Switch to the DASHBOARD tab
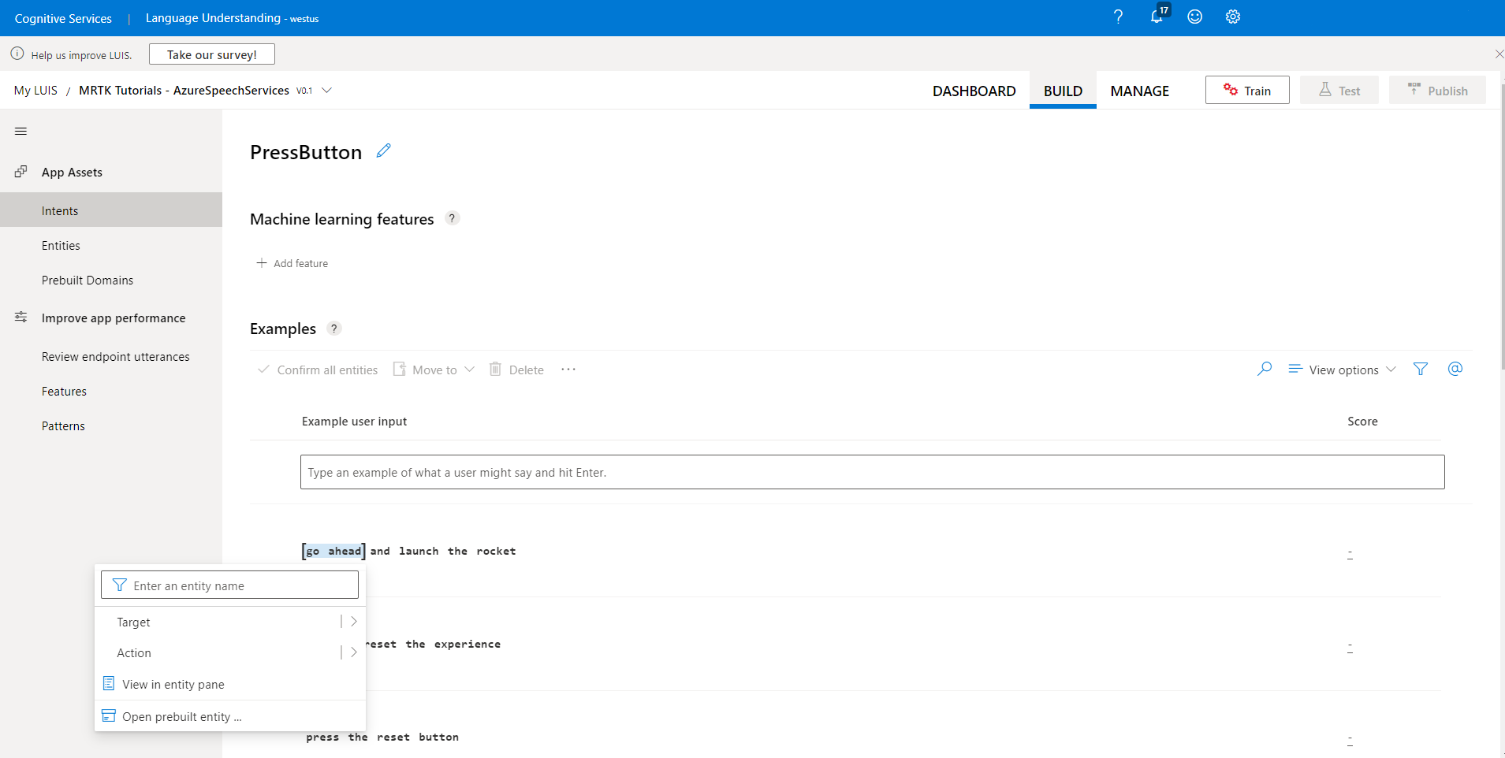The image size is (1505, 758). click(x=974, y=91)
